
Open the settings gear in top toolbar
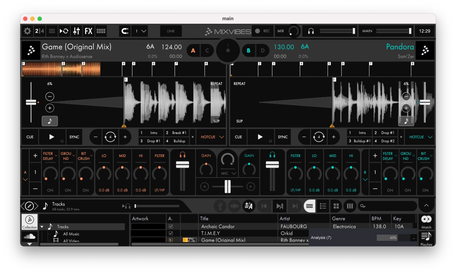[27, 31]
